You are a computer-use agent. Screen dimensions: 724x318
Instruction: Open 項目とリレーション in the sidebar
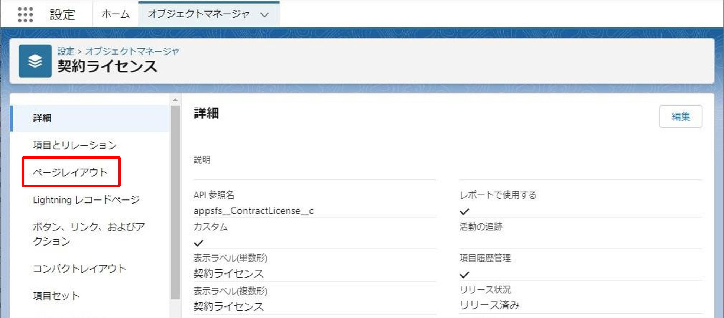point(75,145)
